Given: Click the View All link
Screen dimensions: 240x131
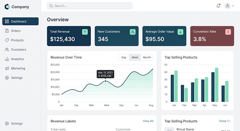Looking at the screenshot, I should (x=148, y=121).
